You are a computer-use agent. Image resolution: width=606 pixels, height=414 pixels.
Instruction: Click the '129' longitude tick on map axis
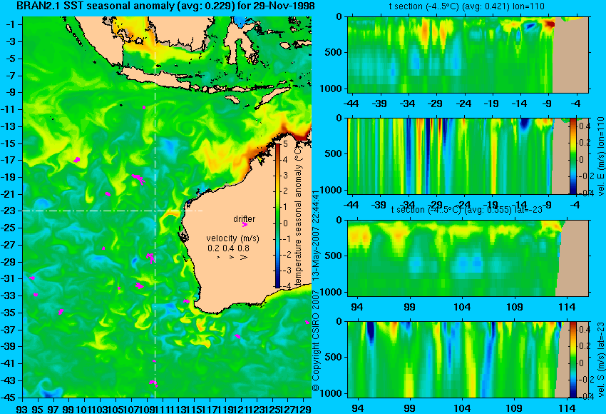304,408
